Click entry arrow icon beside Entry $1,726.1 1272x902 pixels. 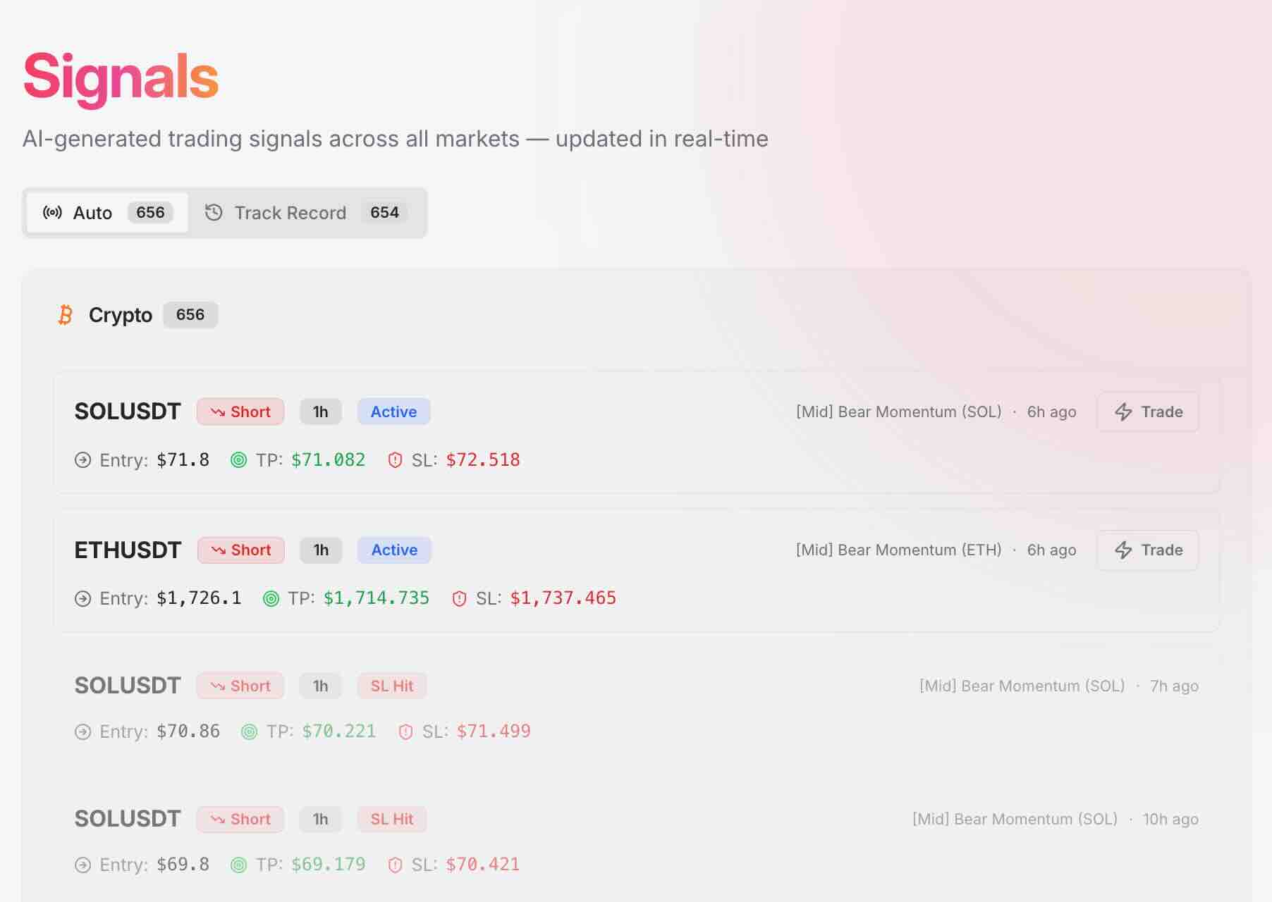83,599
